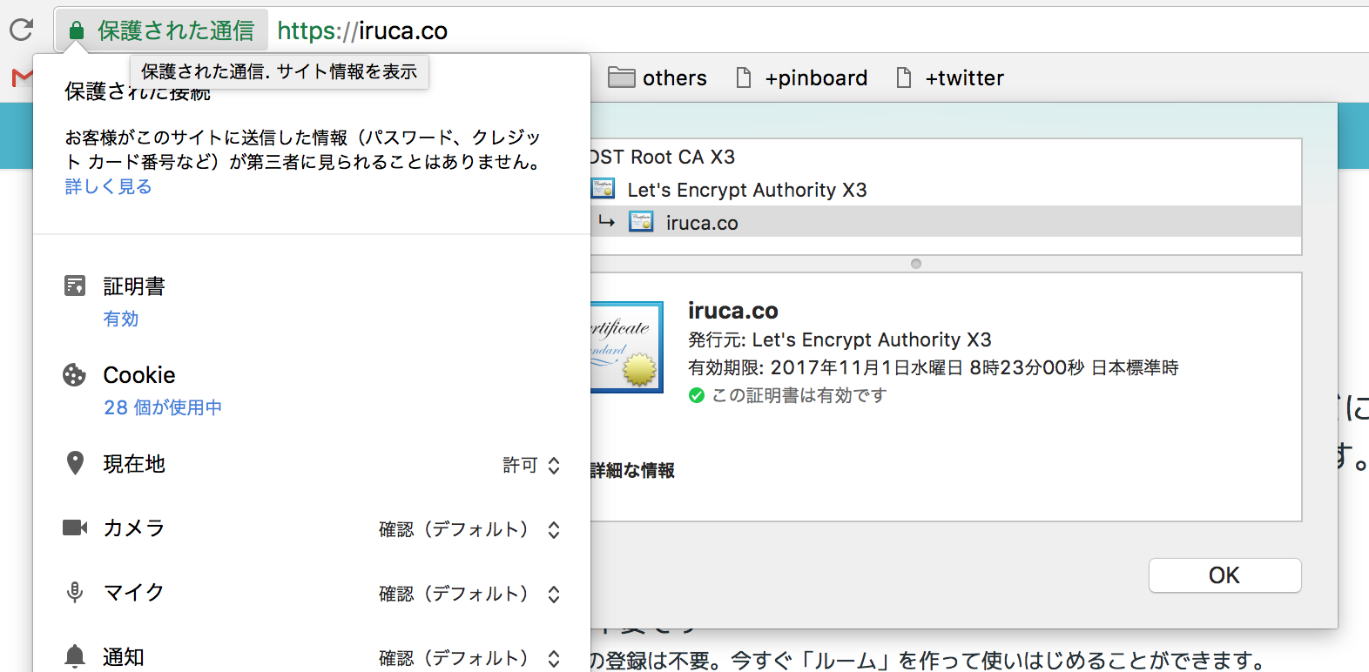Click the マイク microphone icon
Viewport: 1369px width, 672px height.
[x=75, y=592]
